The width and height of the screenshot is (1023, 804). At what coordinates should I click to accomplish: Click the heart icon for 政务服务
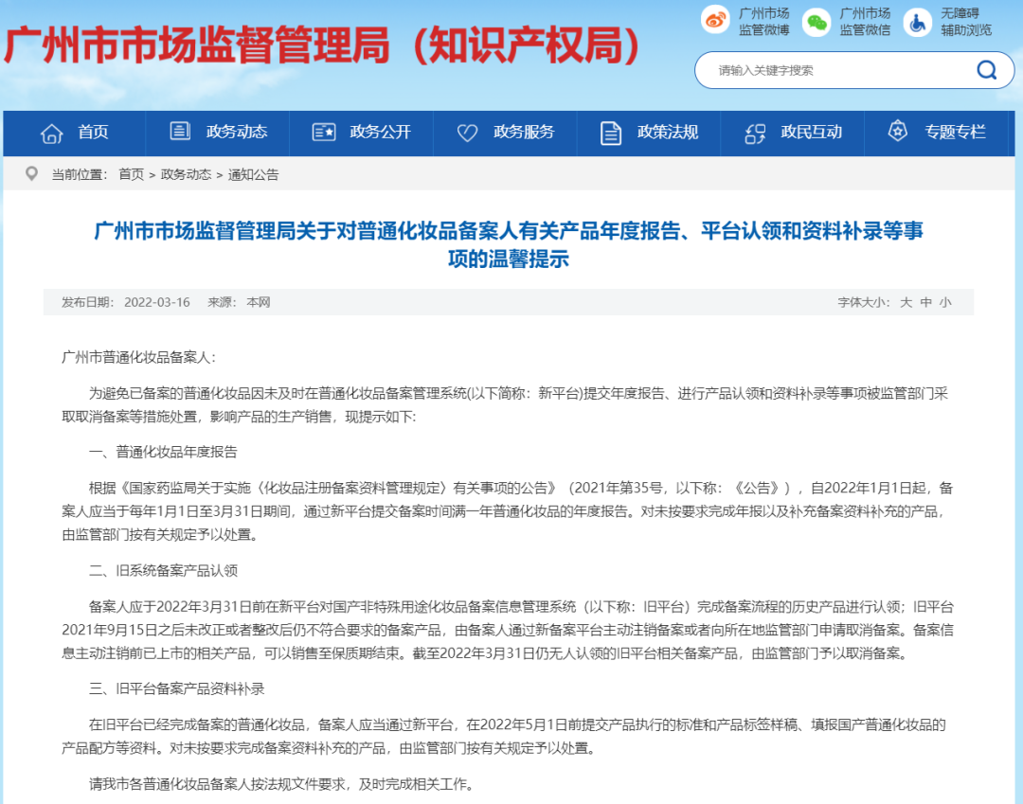pos(467,133)
